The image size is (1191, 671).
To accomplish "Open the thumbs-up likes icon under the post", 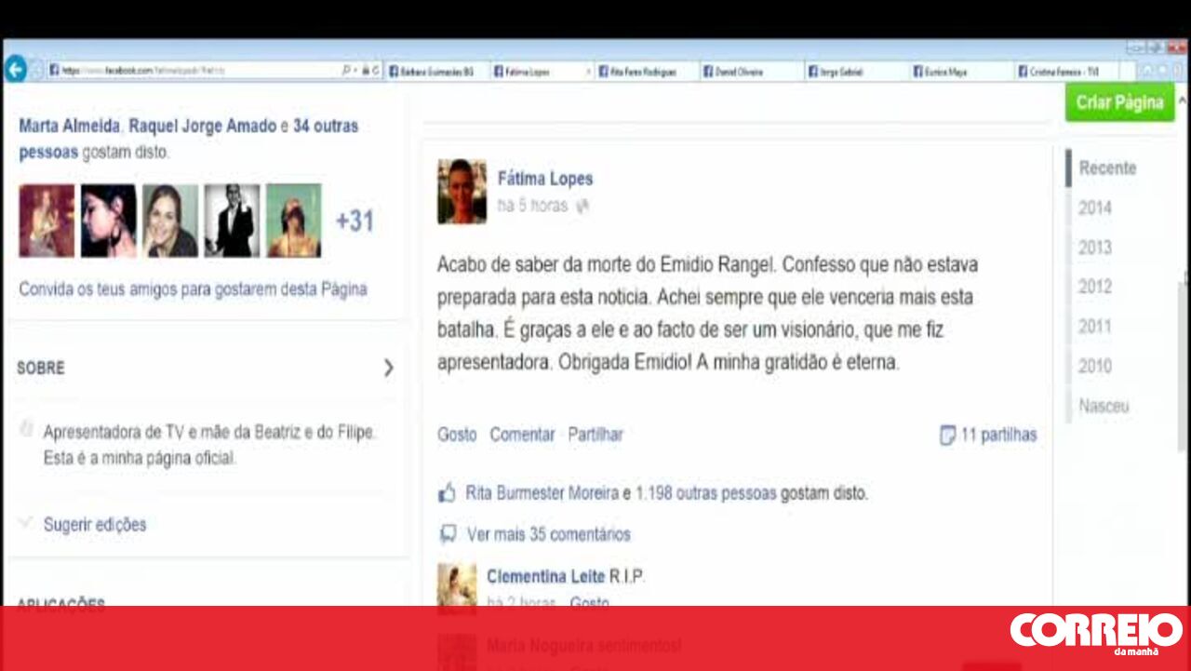I will [448, 493].
